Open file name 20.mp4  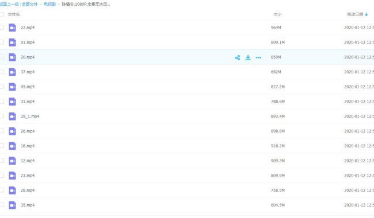[x=28, y=57]
